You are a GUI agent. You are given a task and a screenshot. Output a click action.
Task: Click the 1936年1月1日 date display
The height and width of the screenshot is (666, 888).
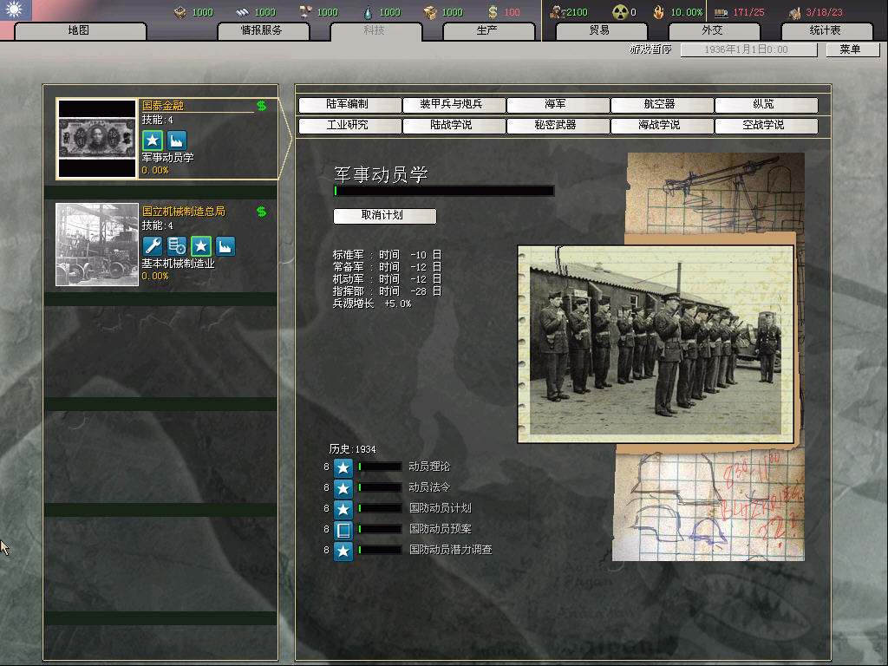coord(747,50)
